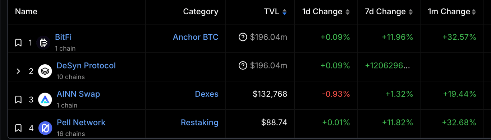Bookmark the Pell Network row
Image resolution: width=491 pixels, height=140 pixels.
click(18, 128)
